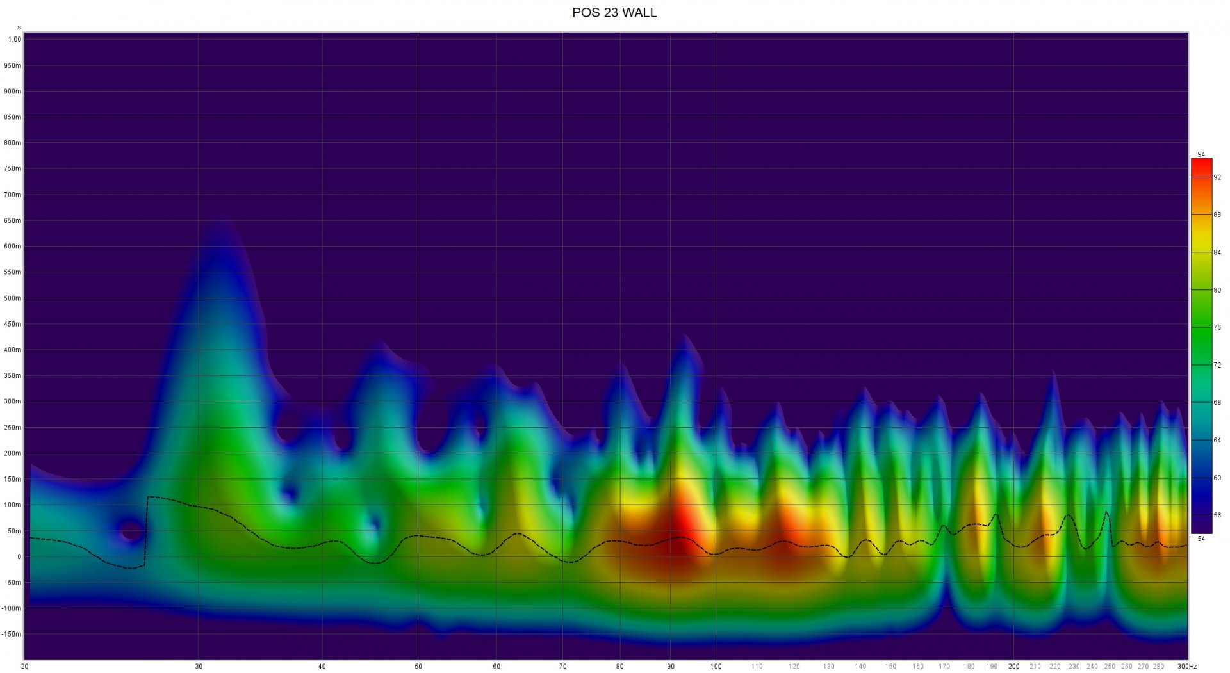Click the "s" unit label above time axis
The width and height of the screenshot is (1230, 673).
(x=19, y=28)
